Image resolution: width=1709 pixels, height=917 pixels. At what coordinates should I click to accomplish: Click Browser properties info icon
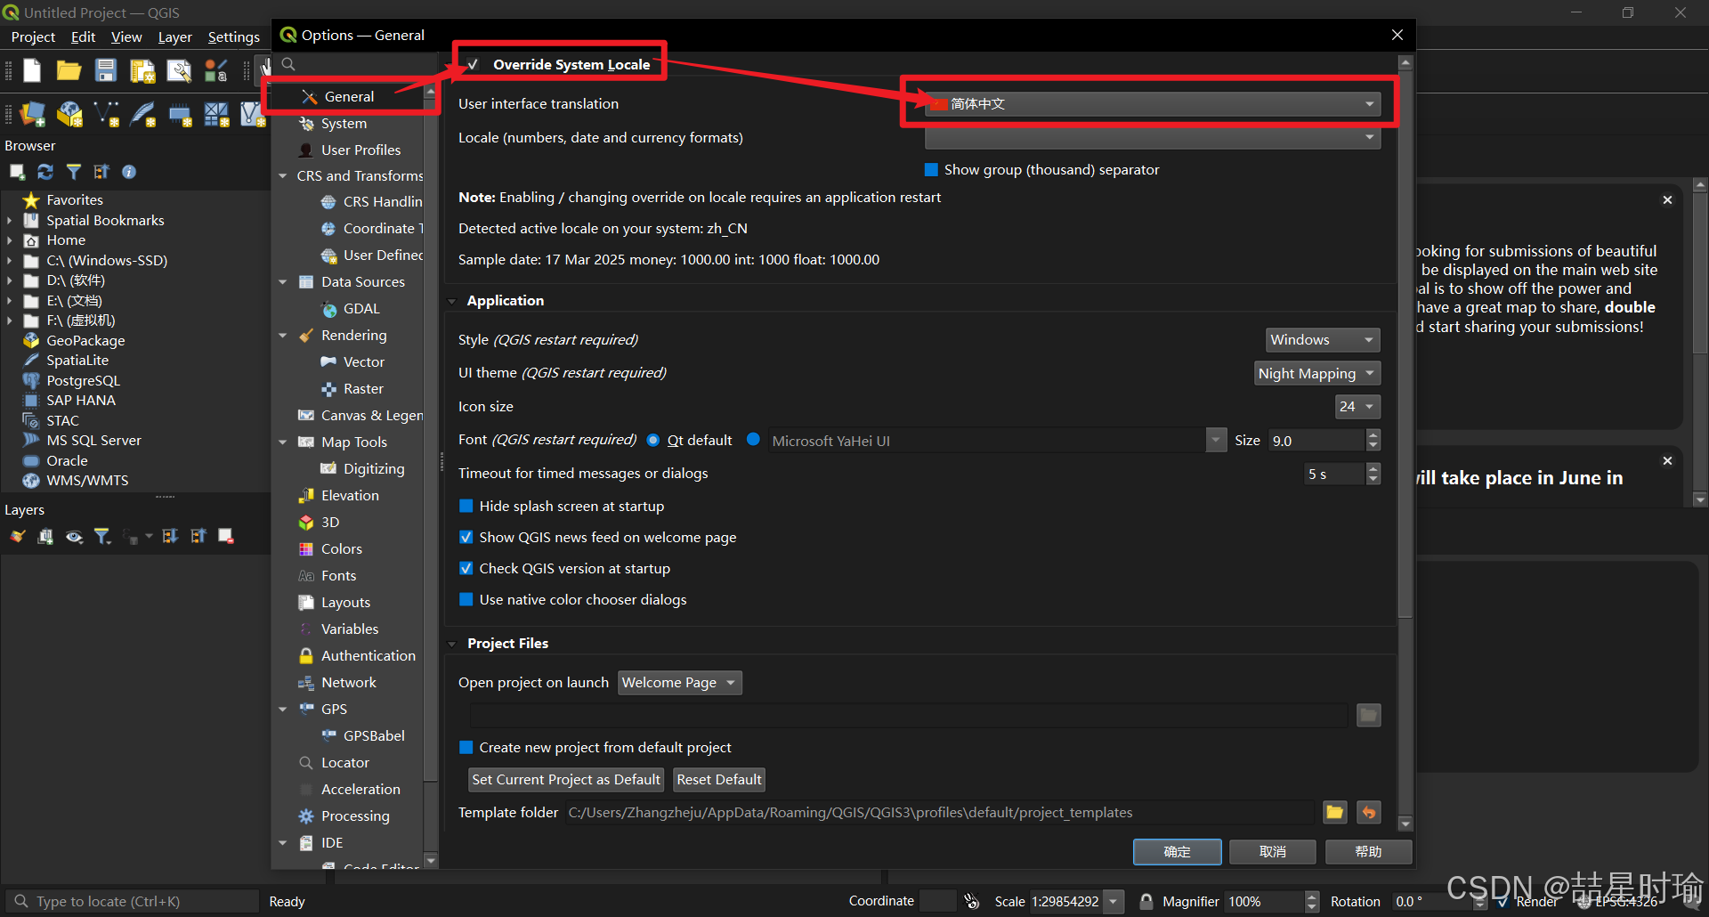[x=129, y=172]
